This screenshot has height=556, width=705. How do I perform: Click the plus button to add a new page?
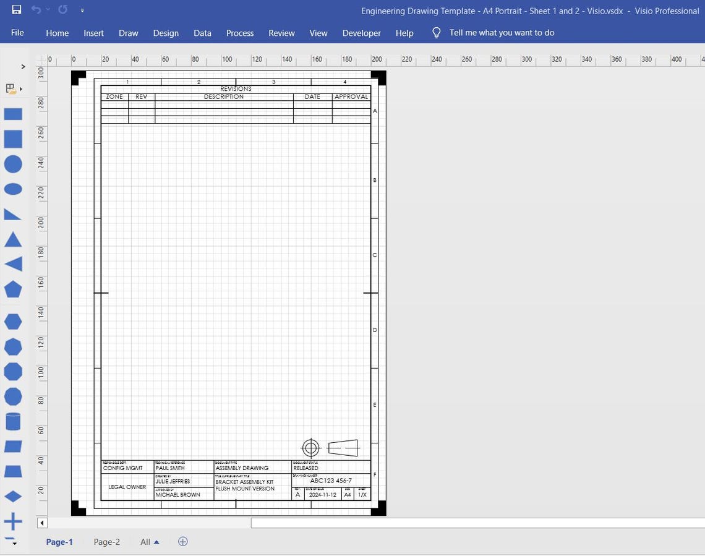182,542
